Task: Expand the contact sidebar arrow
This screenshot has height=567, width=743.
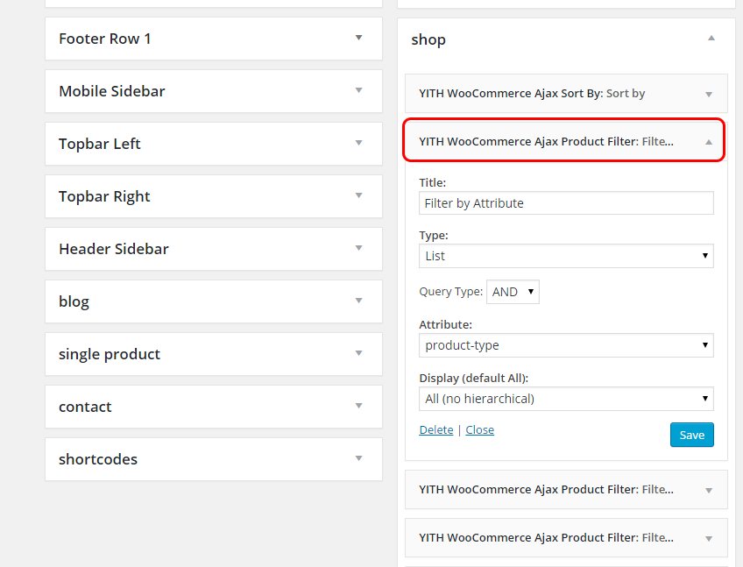Action: (358, 407)
